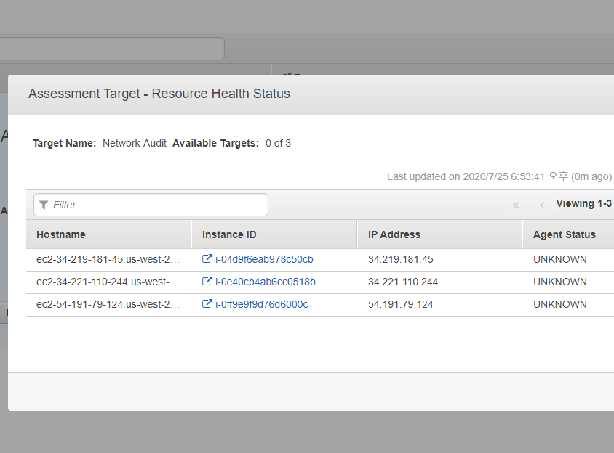Select hostname ec2-34-219-181-45 cell
Viewport: 614px width, 453px height.
tap(108, 259)
